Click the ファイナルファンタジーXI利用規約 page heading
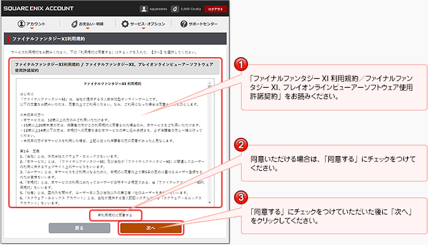Screen dimensions: 428x245 coord(48,39)
